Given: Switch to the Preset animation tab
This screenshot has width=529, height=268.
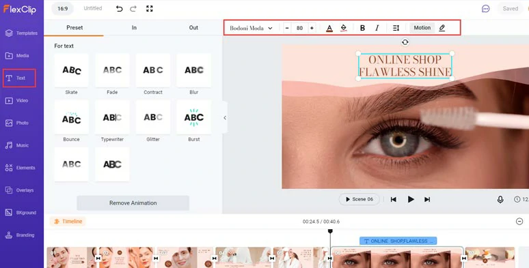Looking at the screenshot, I should pos(74,27).
